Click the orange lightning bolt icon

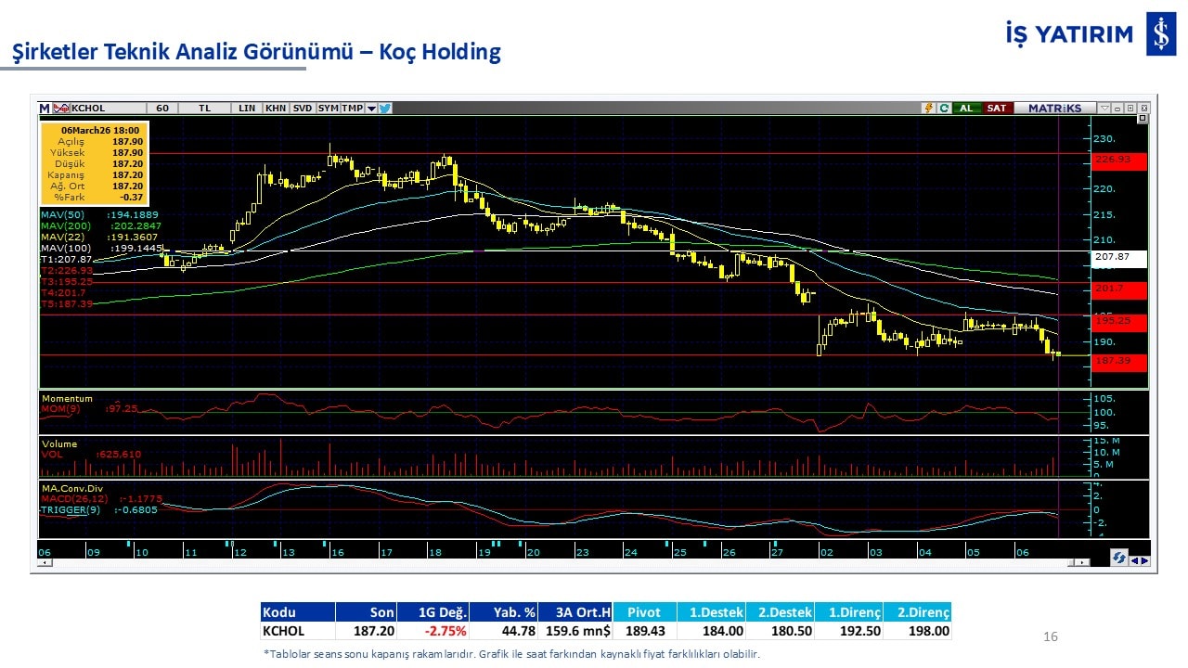point(927,108)
